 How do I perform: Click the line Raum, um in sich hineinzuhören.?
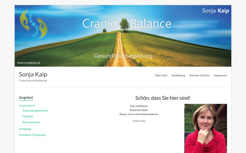click(x=139, y=114)
